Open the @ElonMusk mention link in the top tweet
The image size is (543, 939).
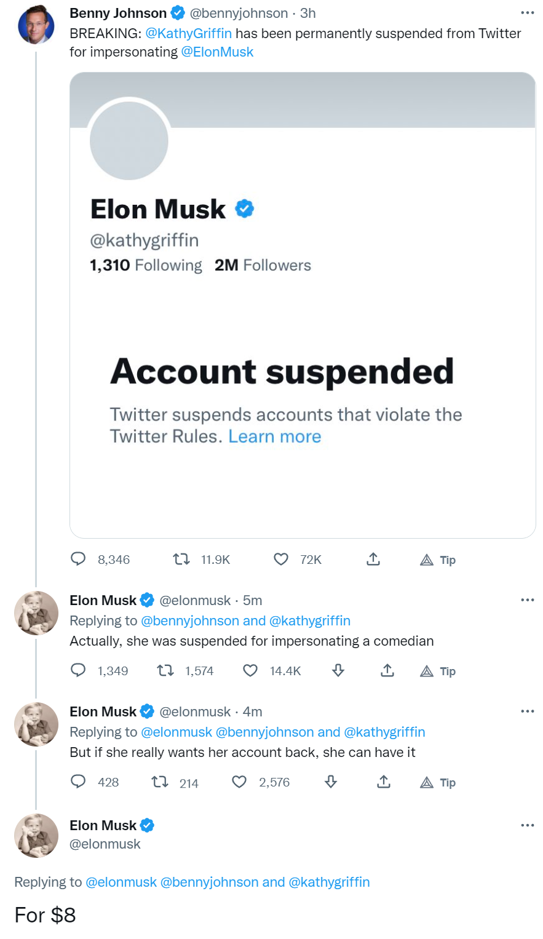point(217,52)
